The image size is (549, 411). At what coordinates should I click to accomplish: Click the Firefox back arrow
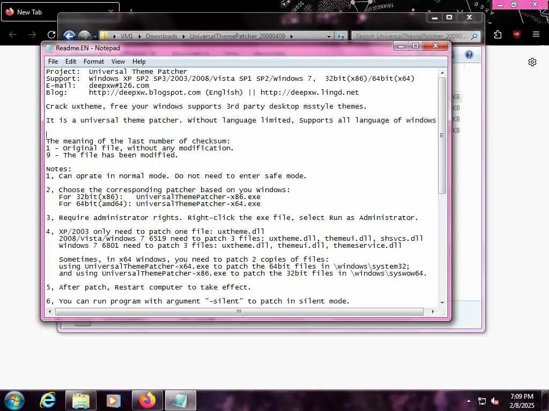(x=13, y=35)
